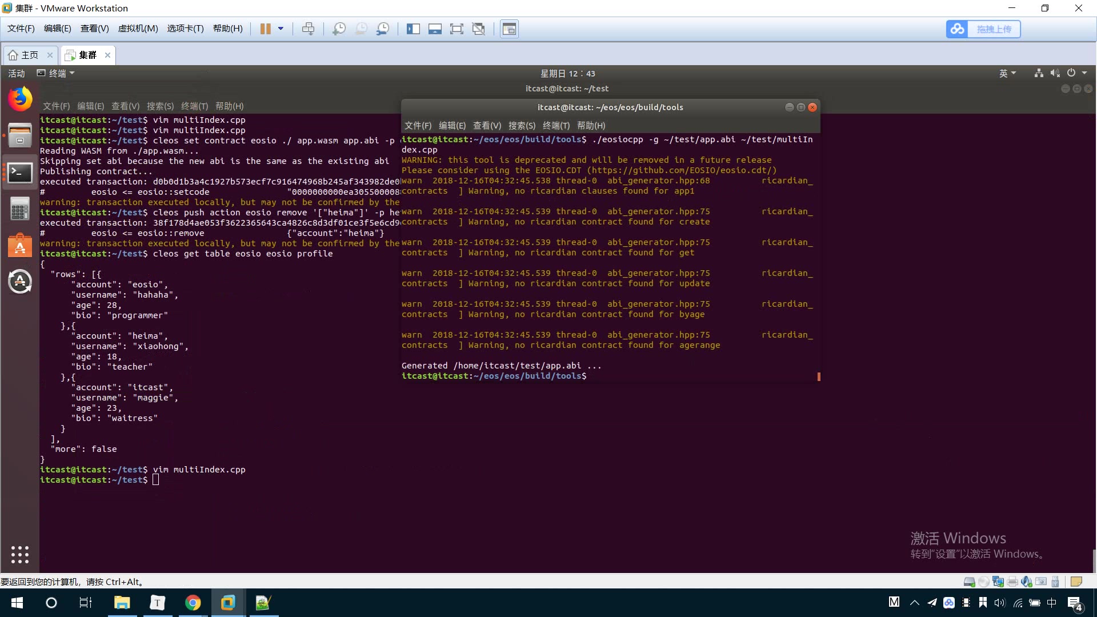1097x617 pixels.
Task: Open VMware message log note icon
Action: coord(1076,582)
